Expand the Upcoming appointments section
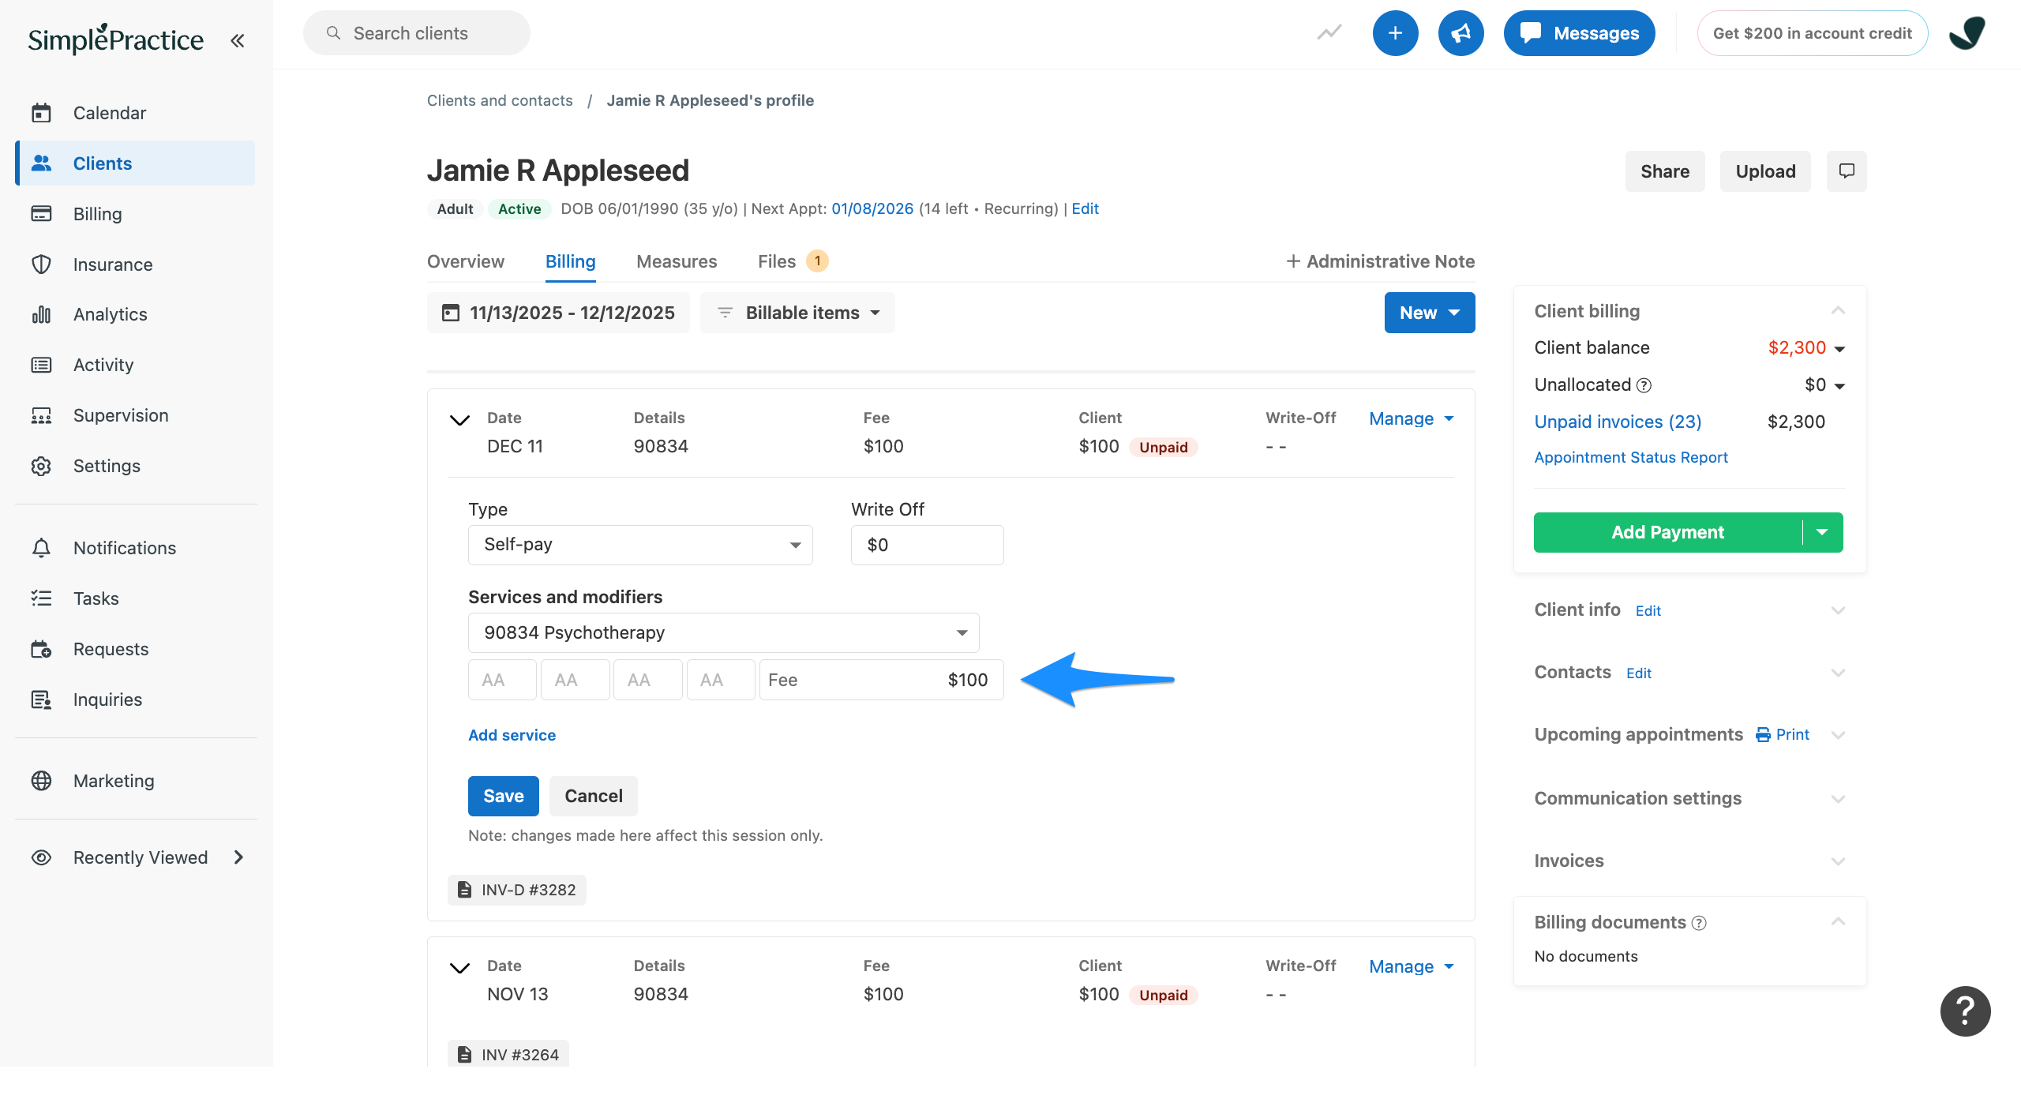The image size is (2021, 1099). click(1838, 735)
